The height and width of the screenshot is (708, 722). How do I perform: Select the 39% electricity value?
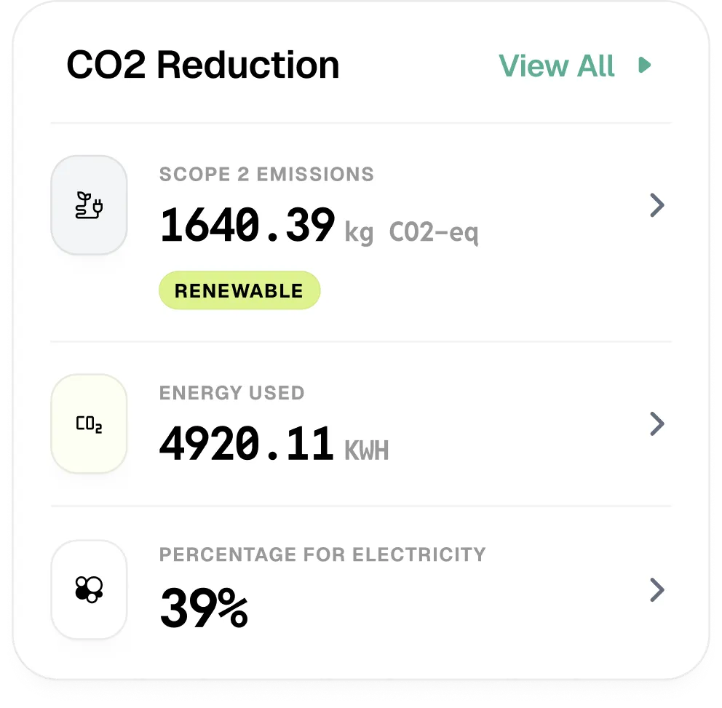[204, 608]
